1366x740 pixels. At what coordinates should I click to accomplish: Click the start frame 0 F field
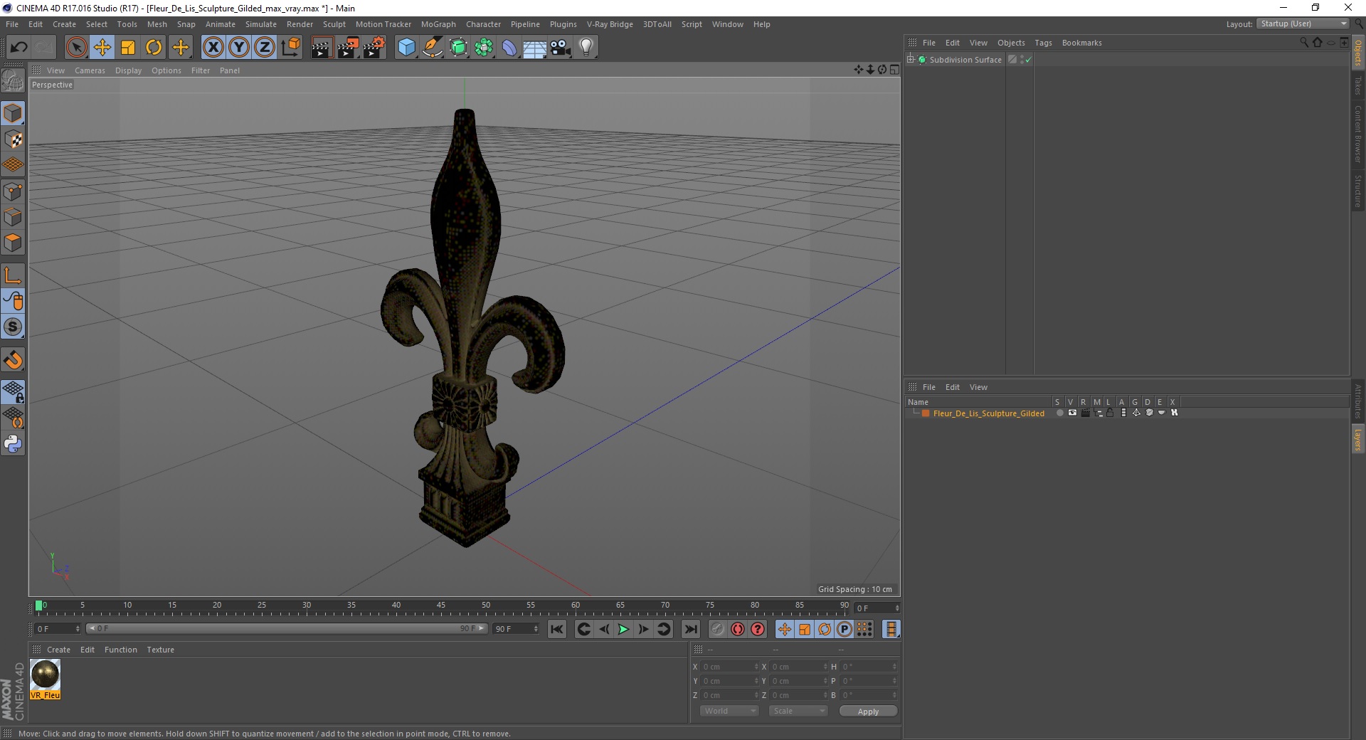[58, 629]
